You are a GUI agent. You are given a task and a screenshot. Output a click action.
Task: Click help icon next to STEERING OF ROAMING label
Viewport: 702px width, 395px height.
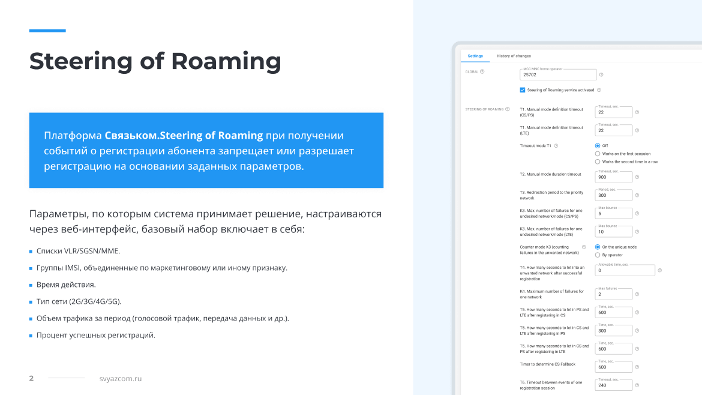pyautogui.click(x=507, y=109)
